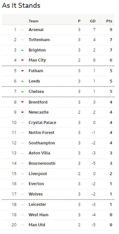Click the red down arrow beside Brentford
119x234 pixels.
(22, 102)
